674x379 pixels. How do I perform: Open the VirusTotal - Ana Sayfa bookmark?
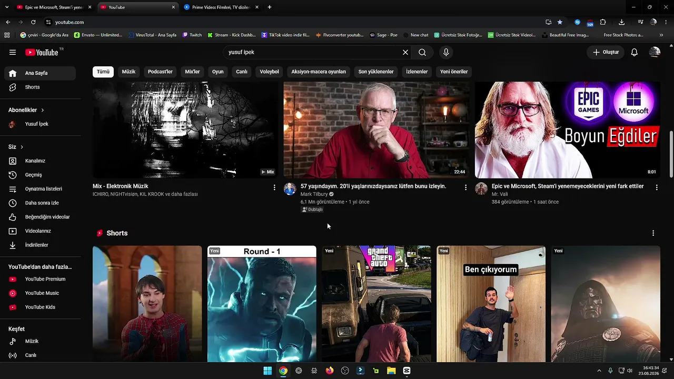(152, 35)
